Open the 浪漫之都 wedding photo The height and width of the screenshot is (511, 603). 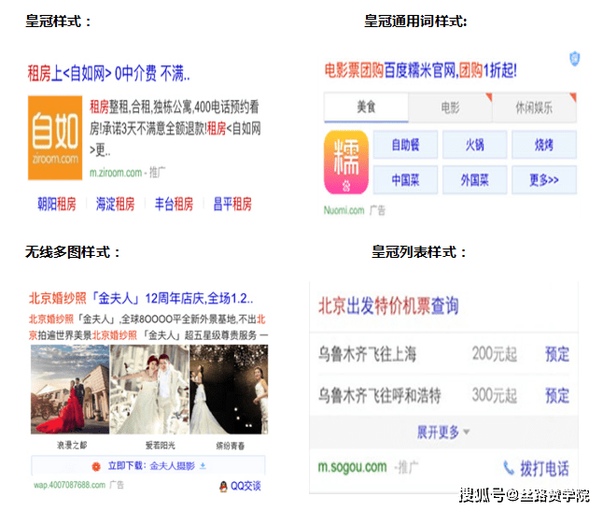(x=70, y=390)
